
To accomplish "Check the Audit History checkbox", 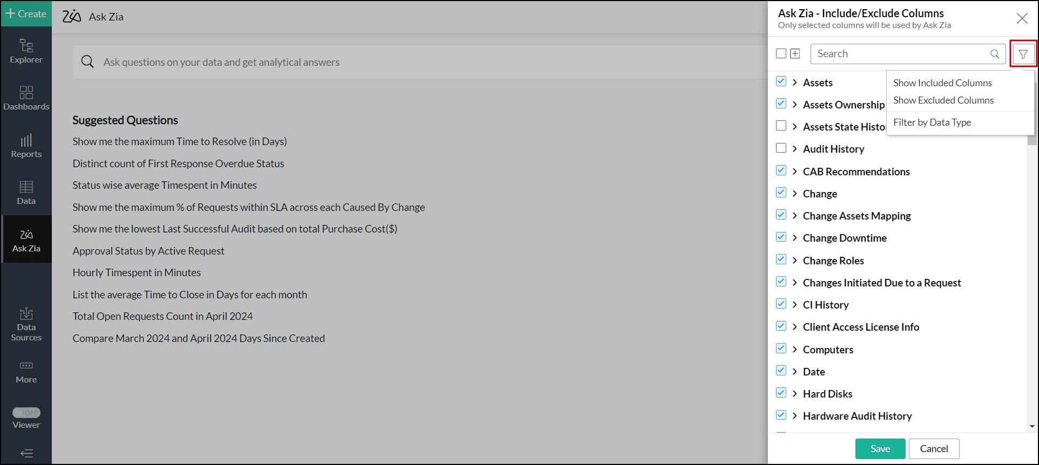I will [781, 148].
